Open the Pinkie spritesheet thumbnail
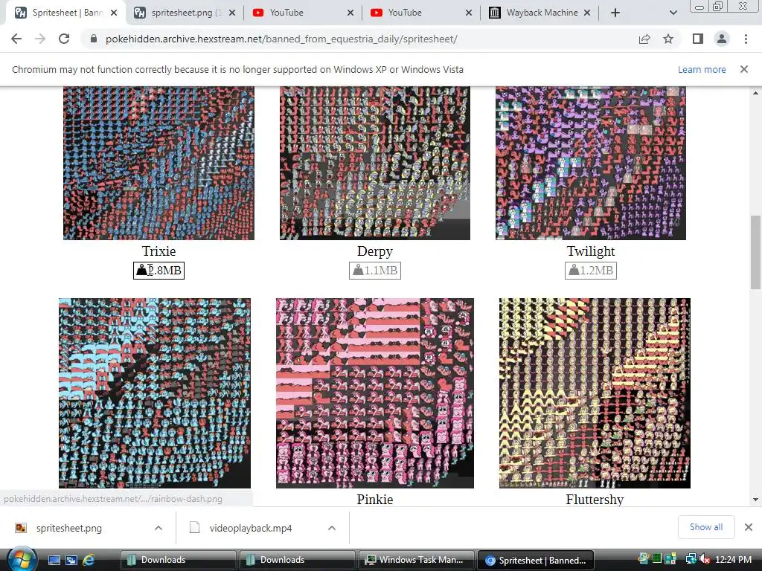762x571 pixels. tap(375, 393)
